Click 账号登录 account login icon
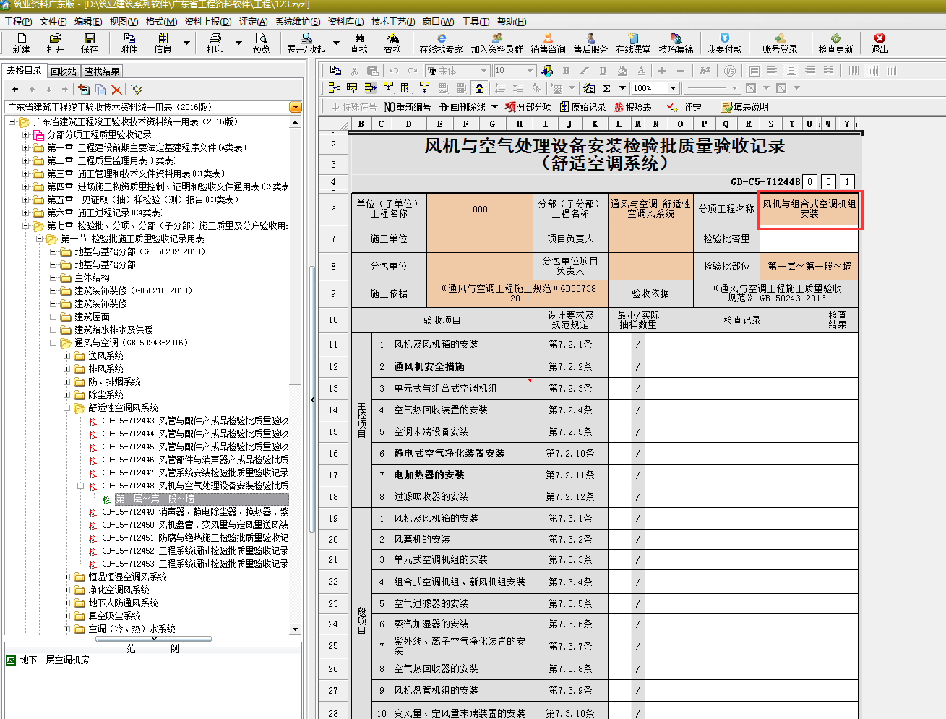Image resolution: width=946 pixels, height=719 pixels. pyautogui.click(x=780, y=43)
